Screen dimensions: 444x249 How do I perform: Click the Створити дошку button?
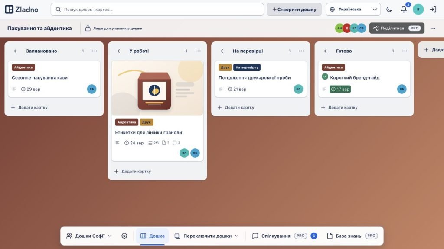(x=294, y=10)
